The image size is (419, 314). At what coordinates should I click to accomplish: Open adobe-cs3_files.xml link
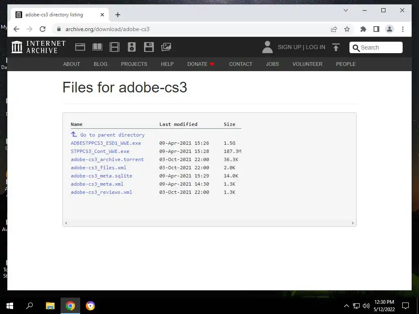(x=98, y=168)
